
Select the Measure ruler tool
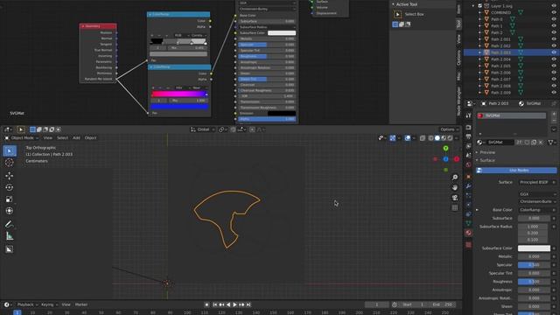[10, 236]
